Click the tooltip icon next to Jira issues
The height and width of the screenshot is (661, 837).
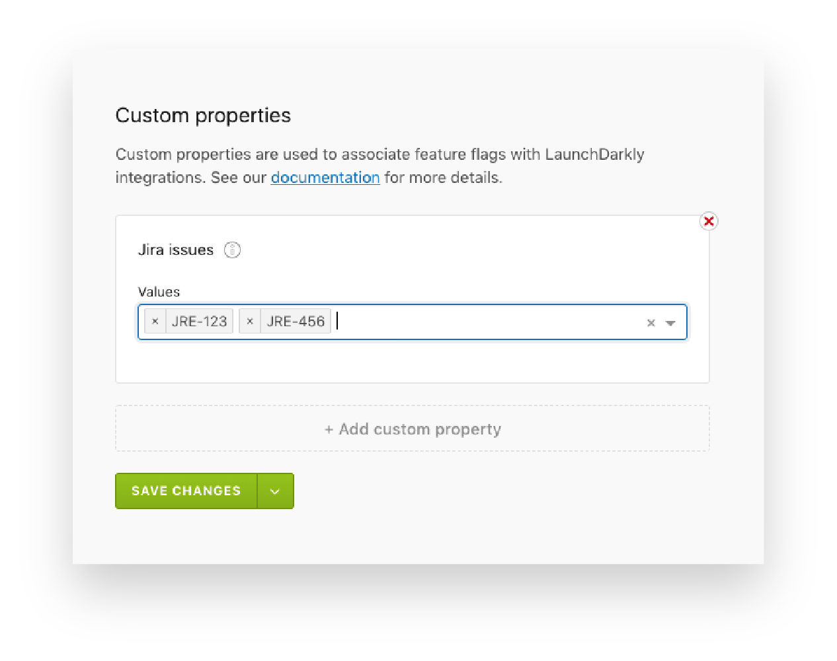(x=232, y=250)
